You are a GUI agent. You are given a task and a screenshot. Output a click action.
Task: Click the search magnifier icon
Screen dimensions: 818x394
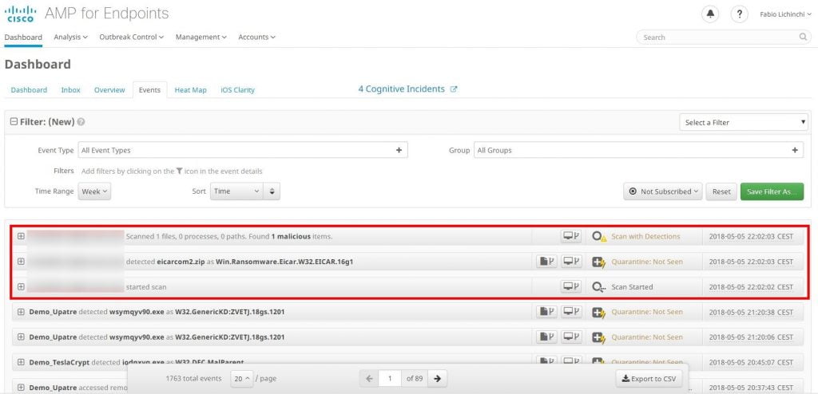804,37
